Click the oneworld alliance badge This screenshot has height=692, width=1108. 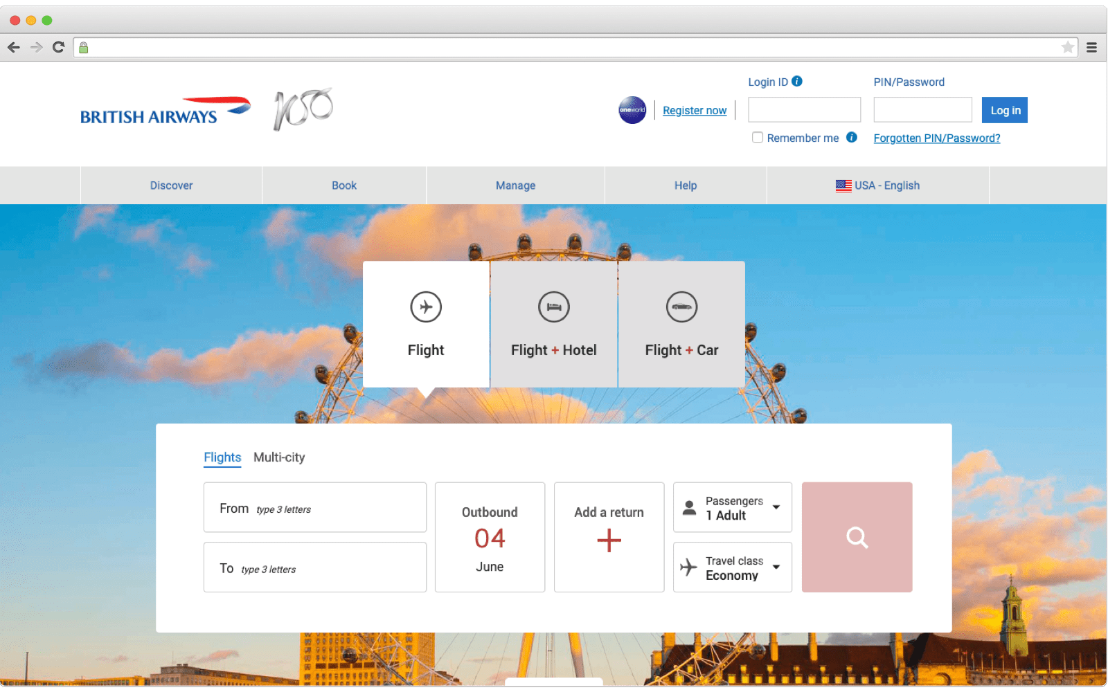[x=632, y=110]
